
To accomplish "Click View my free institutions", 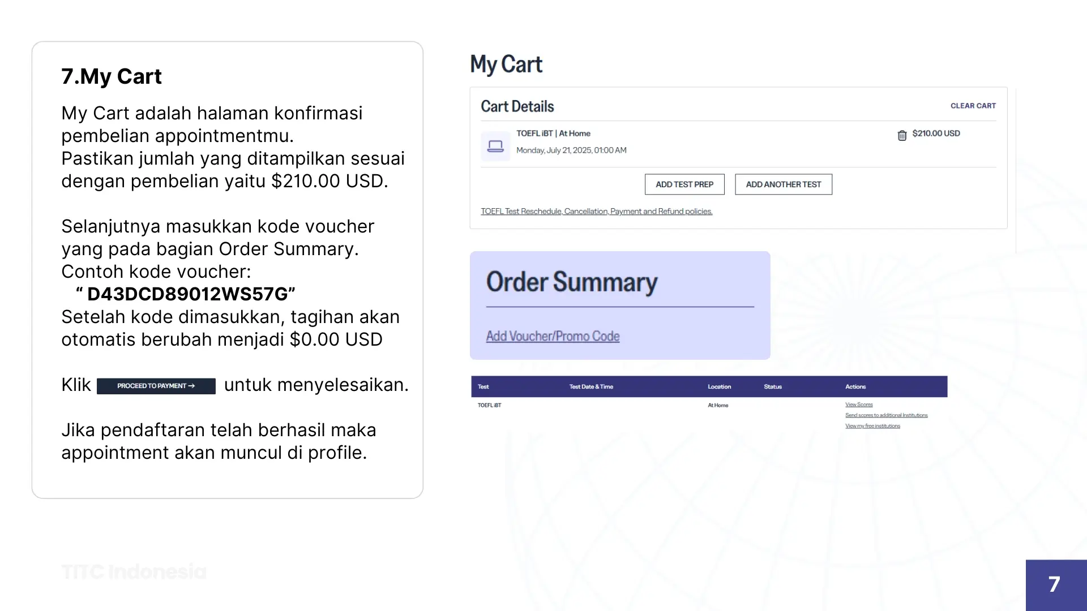I will [x=872, y=425].
